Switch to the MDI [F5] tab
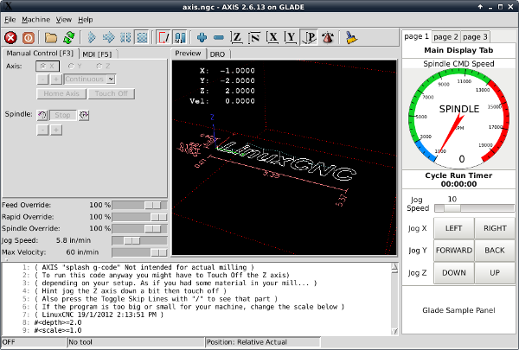Image resolution: width=519 pixels, height=350 pixels. [97, 54]
